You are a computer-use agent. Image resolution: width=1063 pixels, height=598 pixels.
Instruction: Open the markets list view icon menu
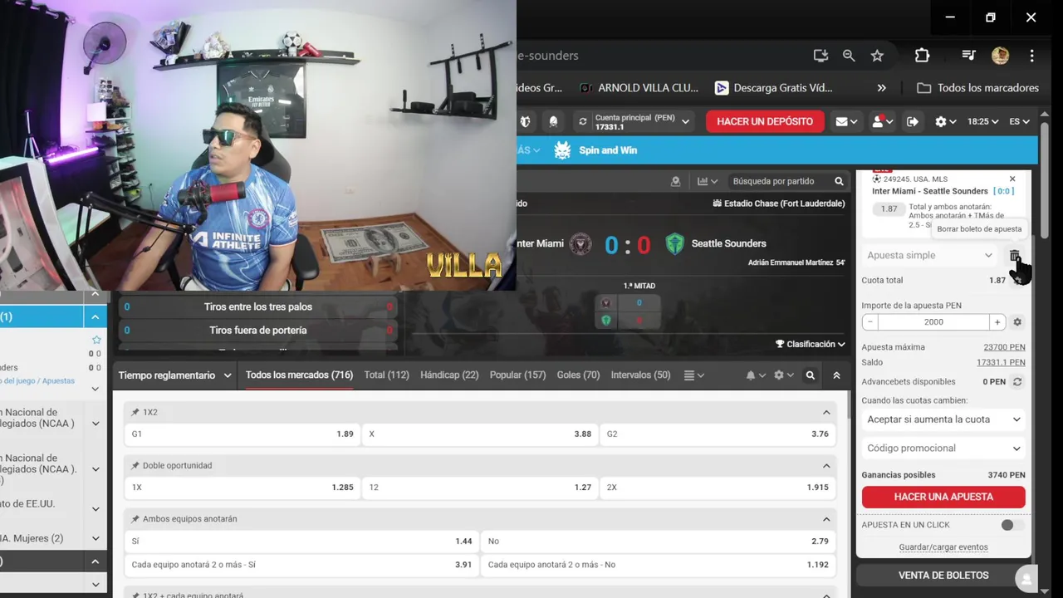693,375
